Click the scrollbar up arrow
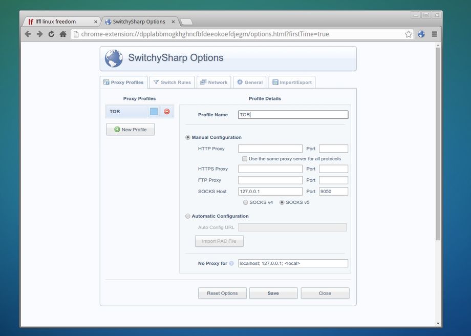 [x=438, y=45]
